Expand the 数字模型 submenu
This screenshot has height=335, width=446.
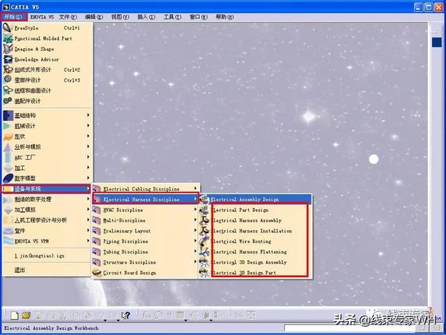pos(47,178)
